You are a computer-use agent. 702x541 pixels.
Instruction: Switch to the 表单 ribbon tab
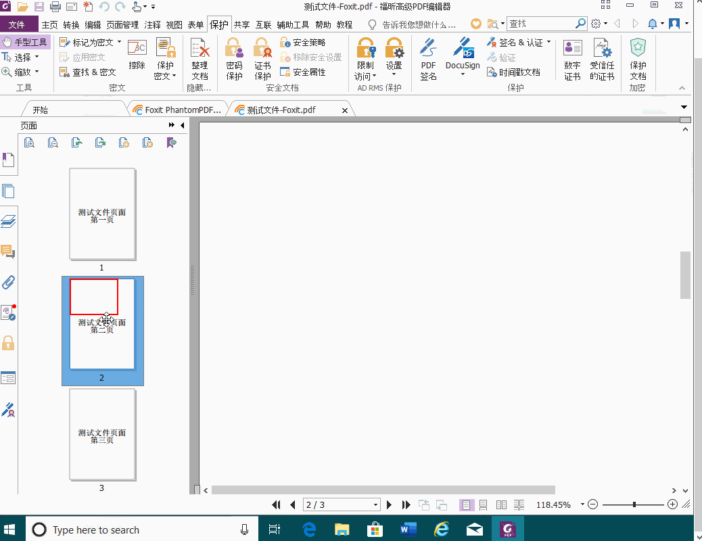point(195,24)
